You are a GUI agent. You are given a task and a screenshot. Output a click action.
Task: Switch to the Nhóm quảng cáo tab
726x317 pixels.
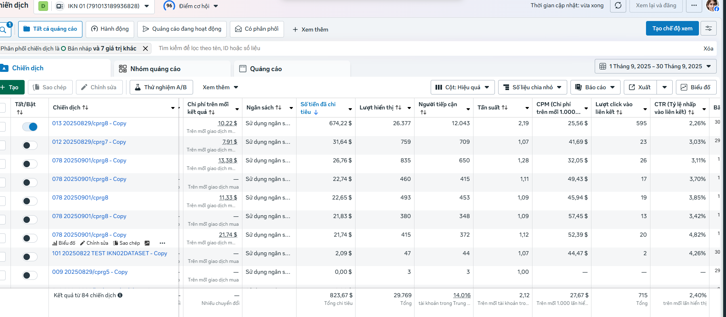coord(156,69)
